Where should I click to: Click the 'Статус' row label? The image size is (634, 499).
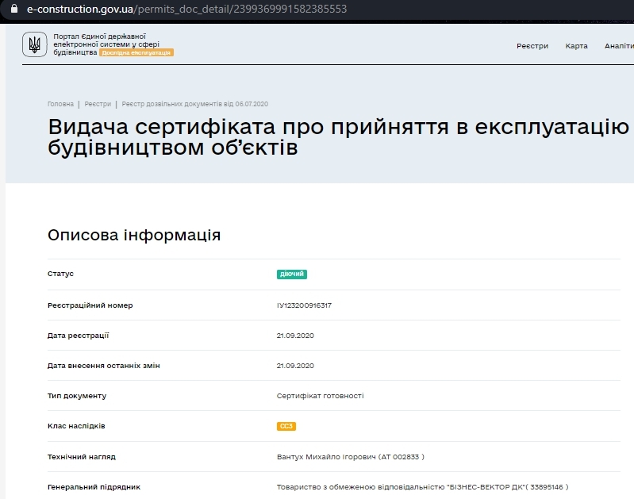tap(60, 274)
